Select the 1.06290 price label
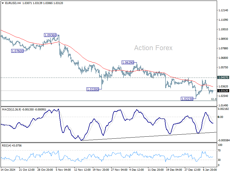This screenshot has height=173, width=230. [x=128, y=63]
